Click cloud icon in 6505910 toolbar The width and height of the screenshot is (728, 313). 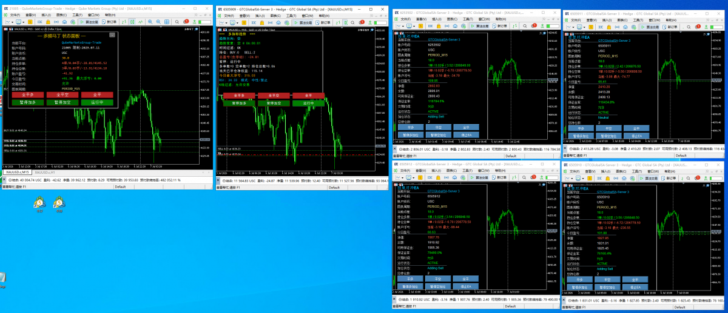coord(624,178)
